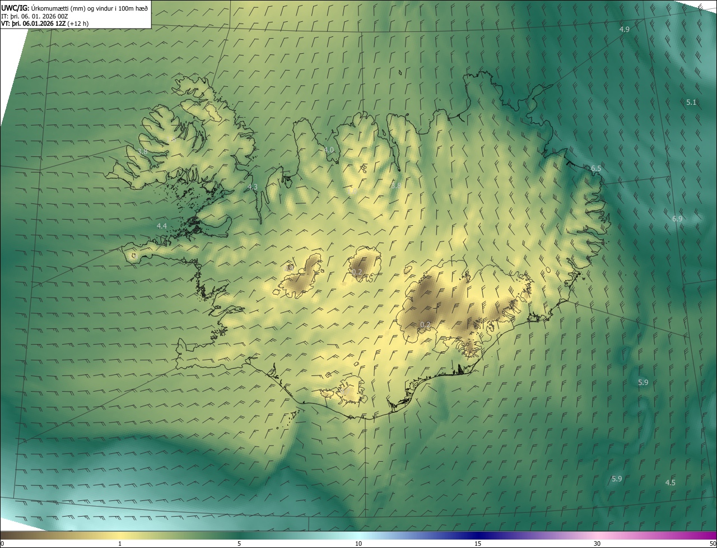Click the 4.5 value on the map
717x548 pixels.
670,482
